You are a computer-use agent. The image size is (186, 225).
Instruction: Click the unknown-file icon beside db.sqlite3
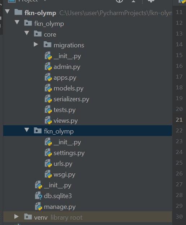(x=38, y=196)
